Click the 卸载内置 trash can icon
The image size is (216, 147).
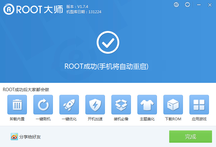pyautogui.click(x=17, y=105)
